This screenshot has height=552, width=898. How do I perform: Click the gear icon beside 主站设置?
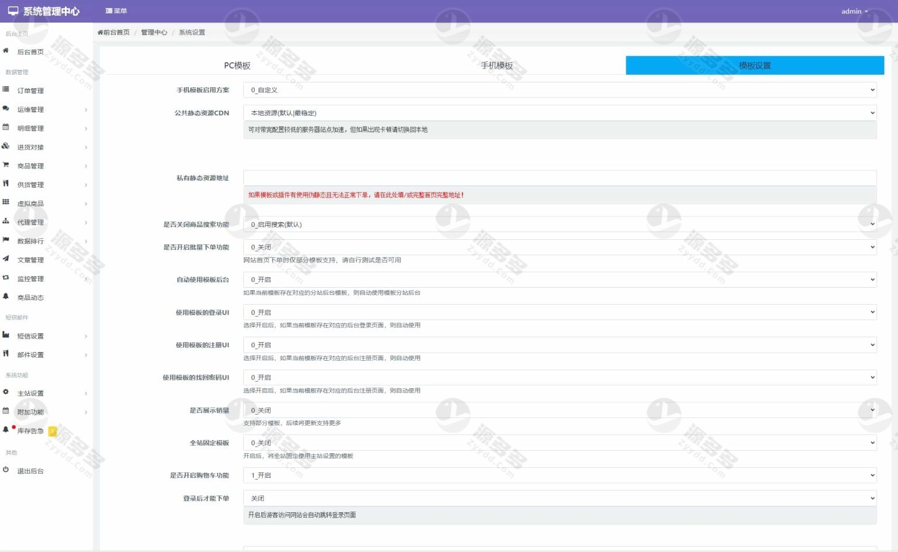click(x=6, y=392)
